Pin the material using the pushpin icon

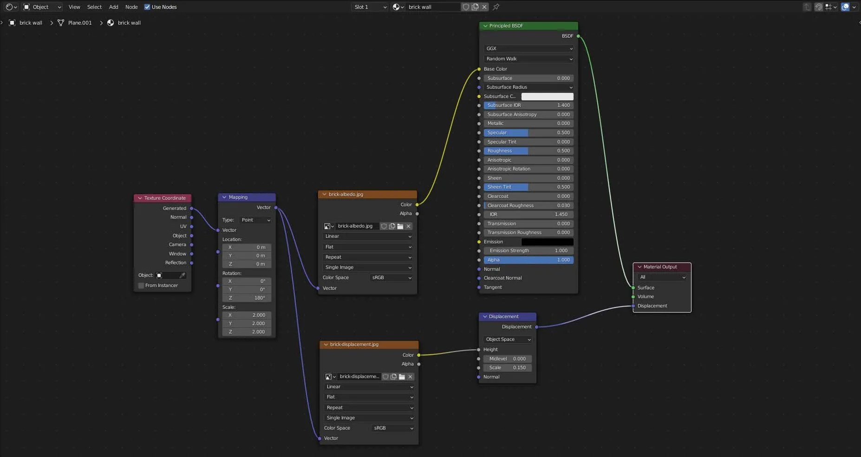(x=496, y=7)
